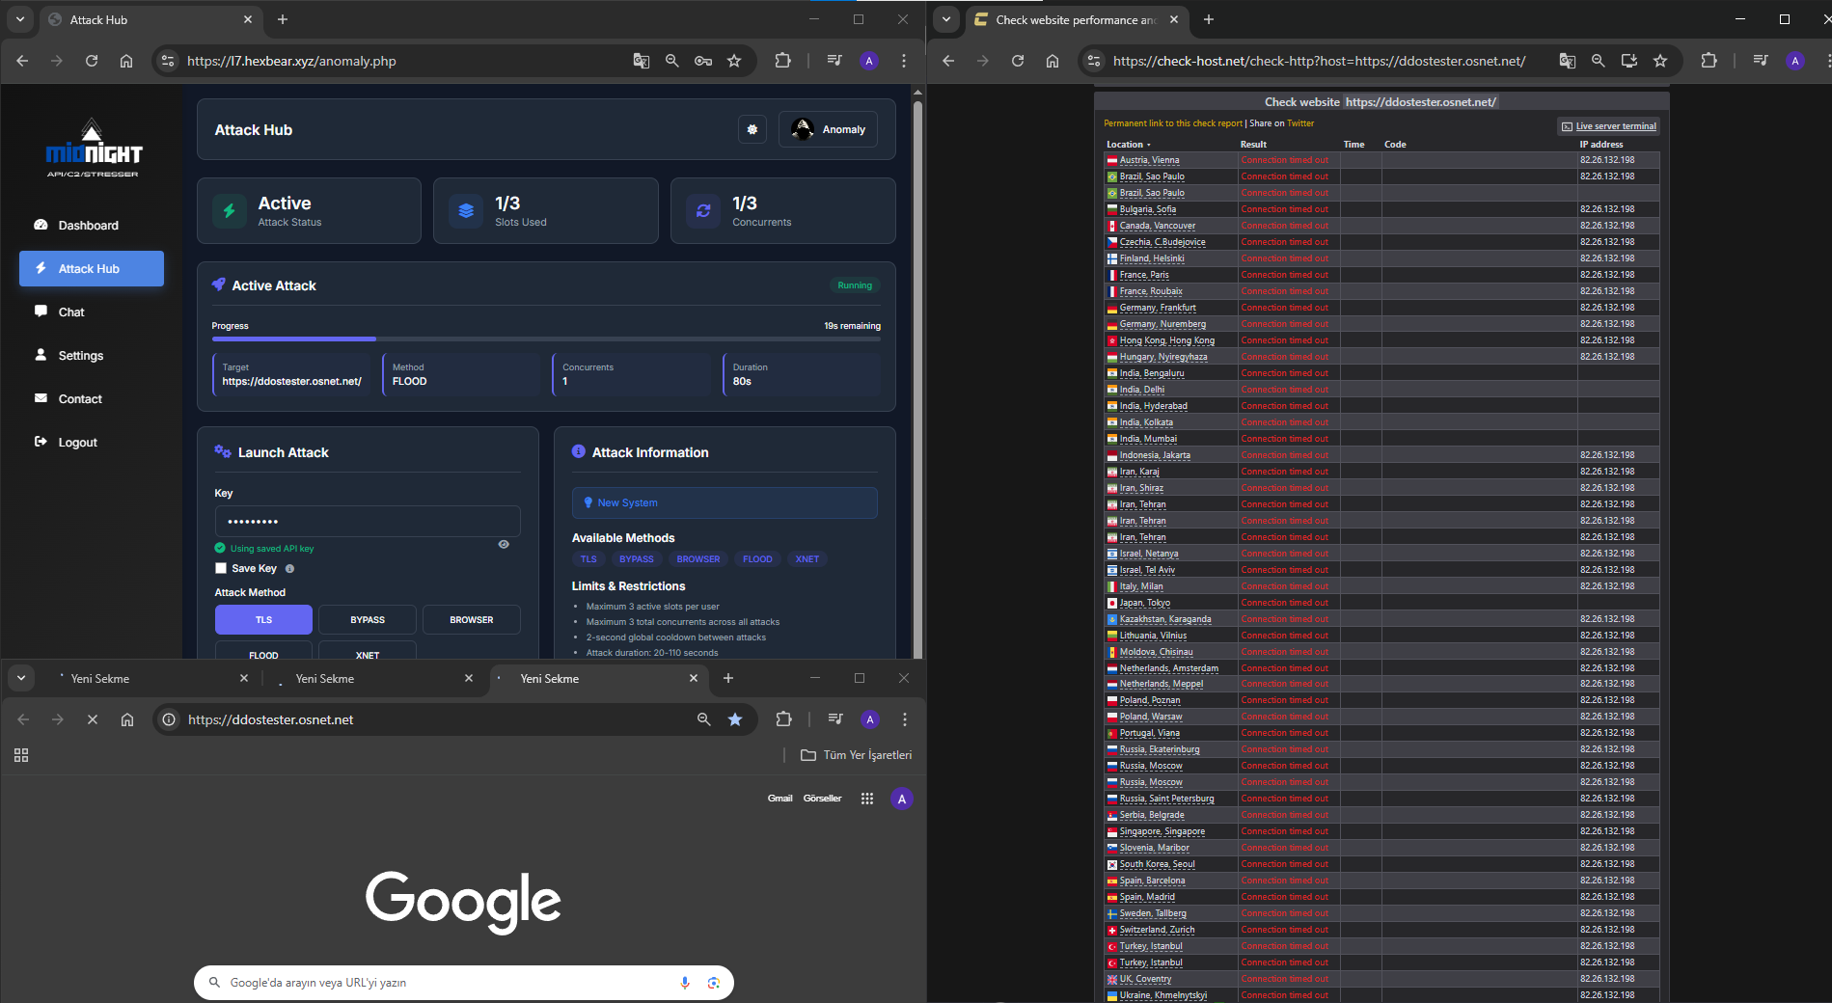Switch to the leftmost Yeni Sekme tab
The width and height of the screenshot is (1832, 1003).
150,679
